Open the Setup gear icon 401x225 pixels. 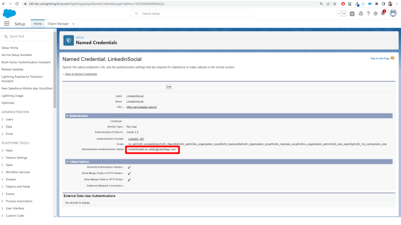point(376,13)
